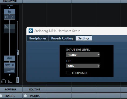127x99 pixels.
Task: Open the HPF 80Hz dropdown
Action: [x=83, y=66]
